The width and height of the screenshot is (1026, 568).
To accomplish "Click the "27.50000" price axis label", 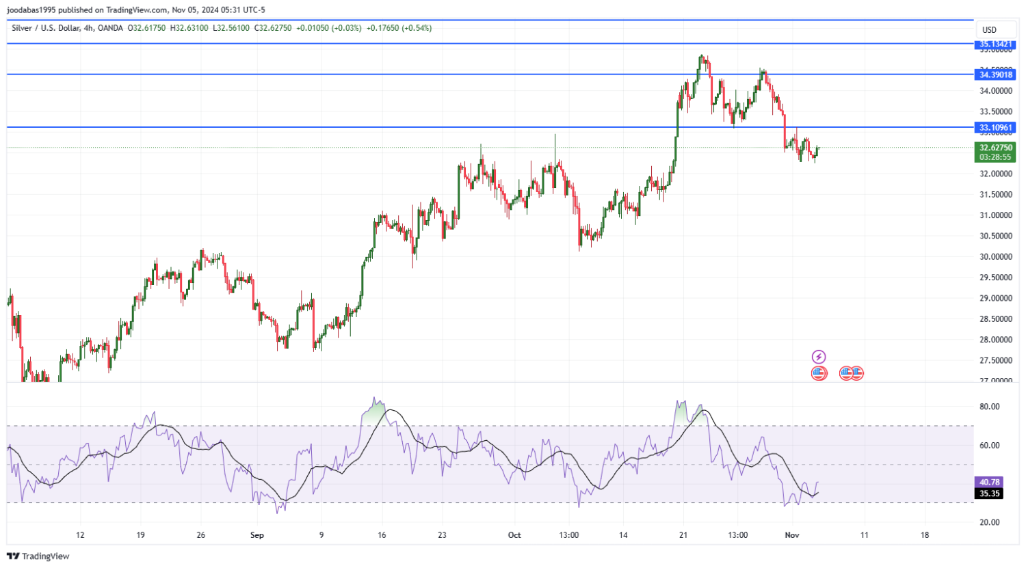I will click(996, 361).
